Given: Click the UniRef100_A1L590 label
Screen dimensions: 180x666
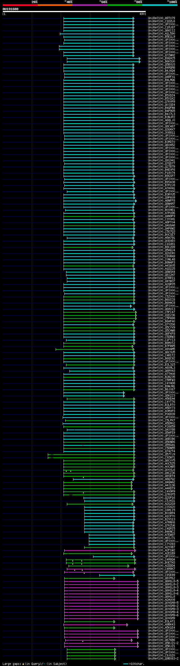Looking at the screenshot, I should (161, 33).
